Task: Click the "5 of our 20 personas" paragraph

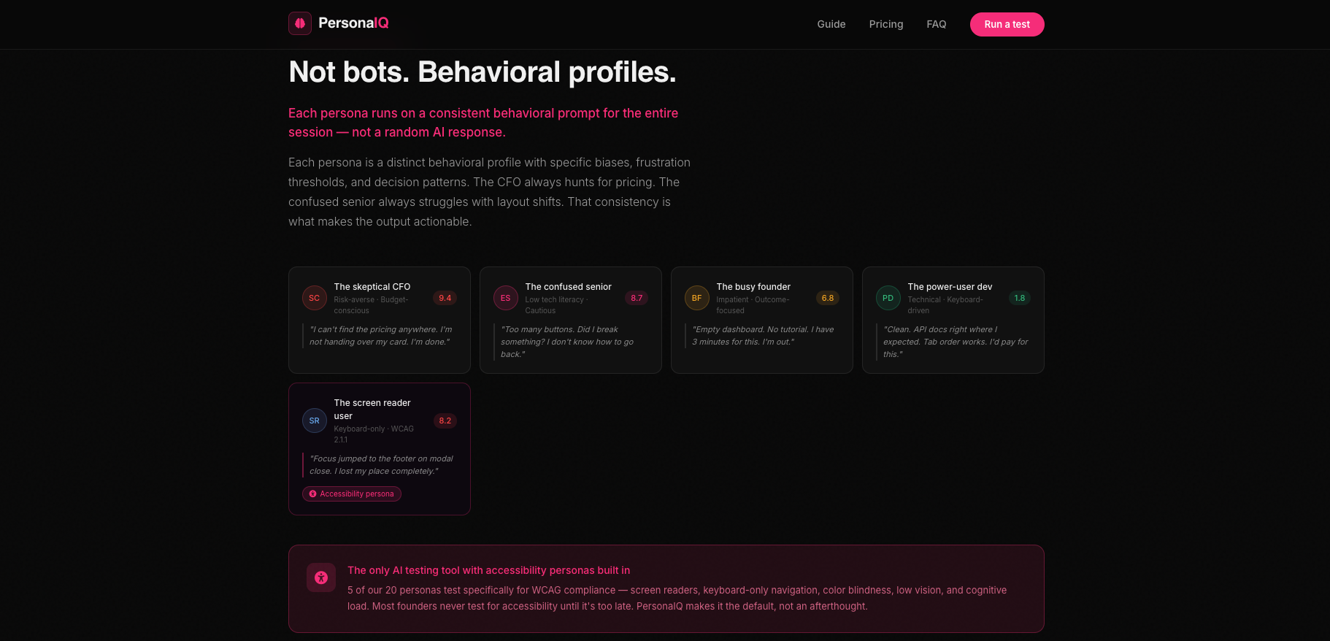Action: point(677,598)
